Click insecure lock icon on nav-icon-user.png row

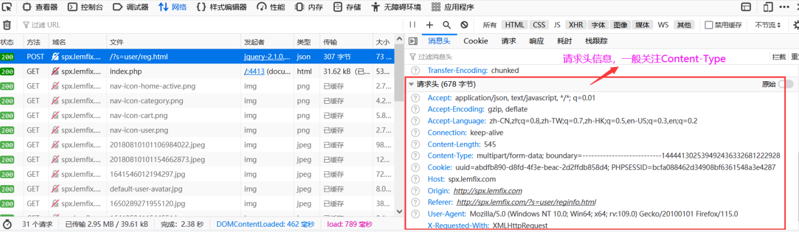coord(55,130)
